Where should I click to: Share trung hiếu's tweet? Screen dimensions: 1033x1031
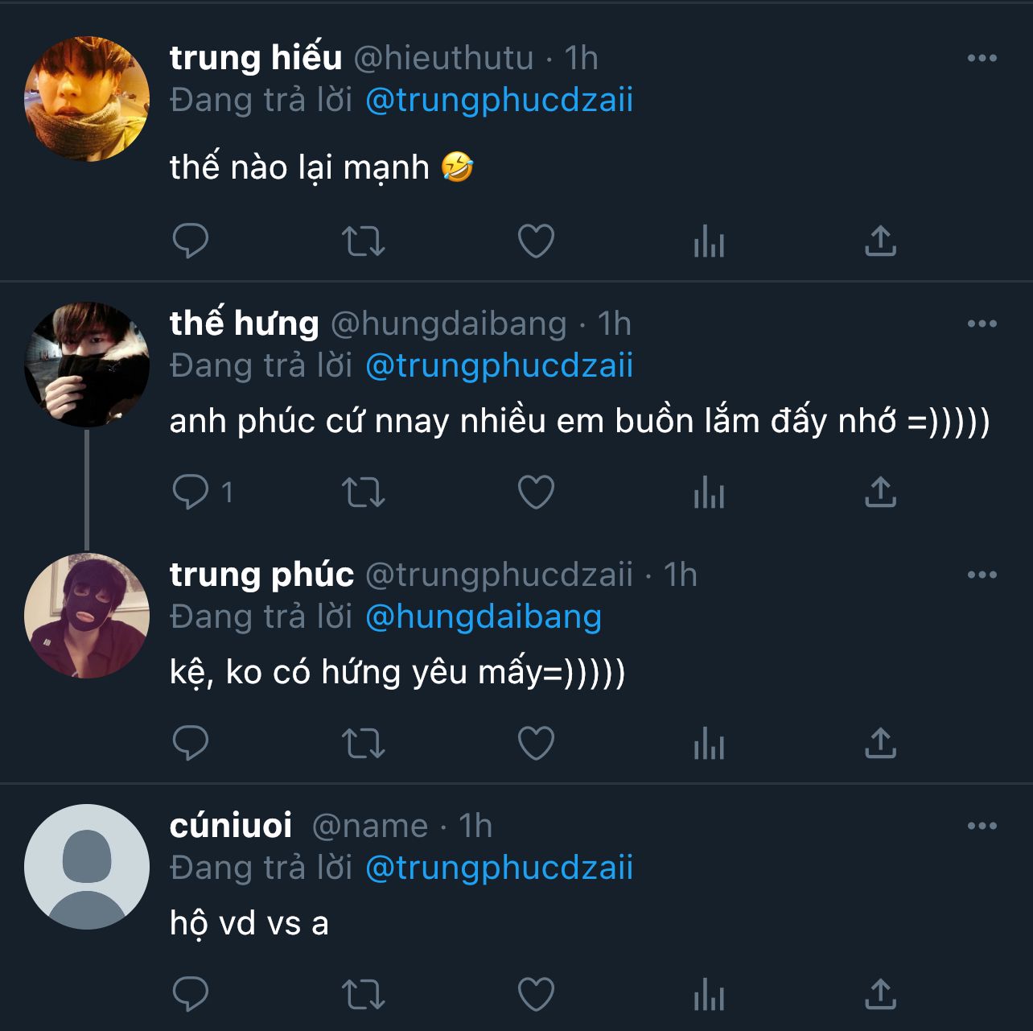880,241
